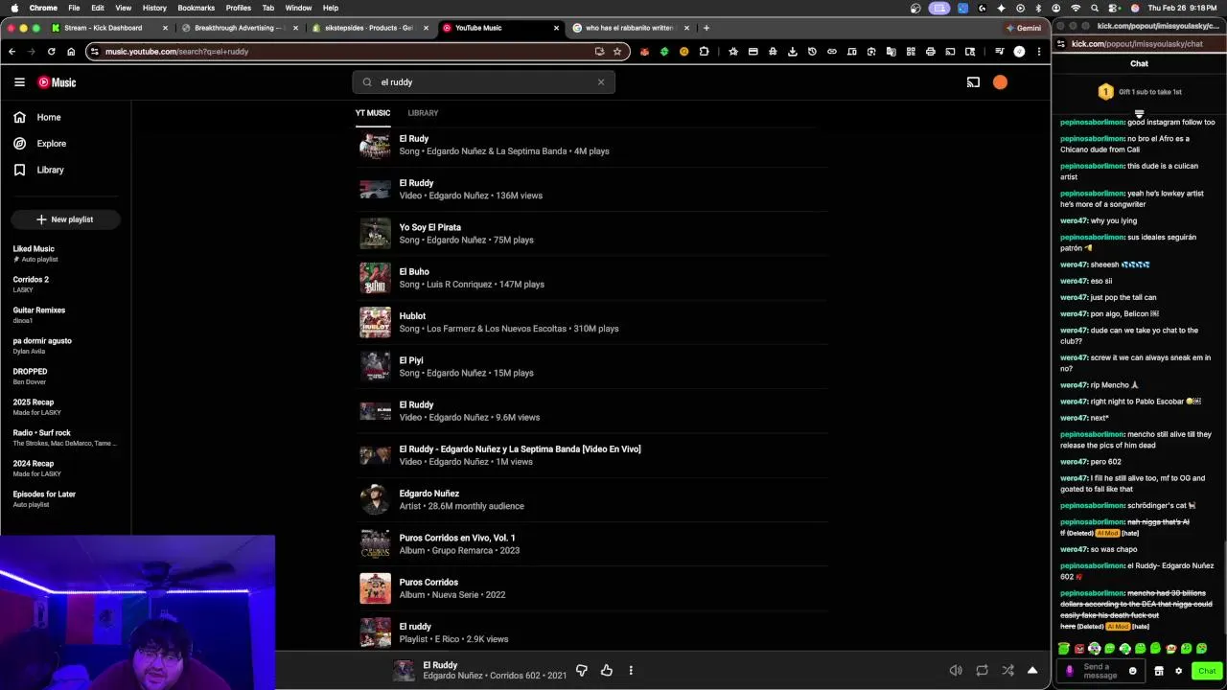Open the Chrome three-dot menu
Image resolution: width=1227 pixels, height=690 pixels.
[x=1039, y=52]
